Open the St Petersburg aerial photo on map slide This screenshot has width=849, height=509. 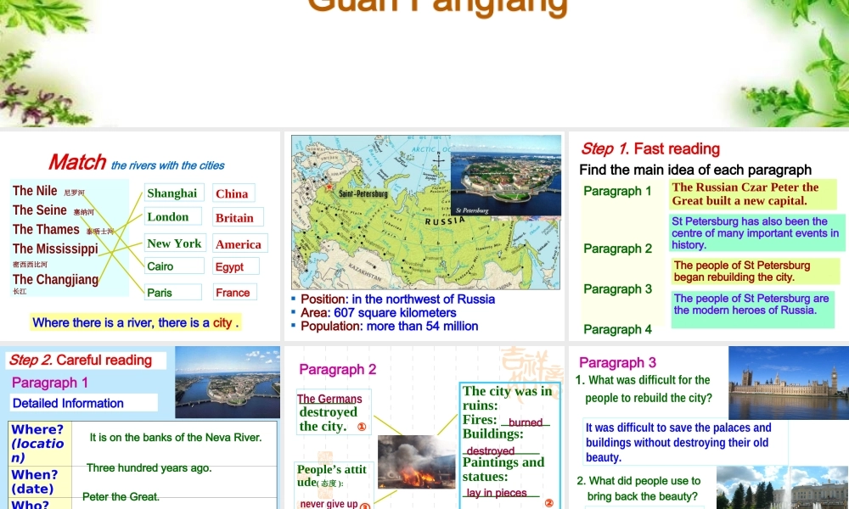505,176
